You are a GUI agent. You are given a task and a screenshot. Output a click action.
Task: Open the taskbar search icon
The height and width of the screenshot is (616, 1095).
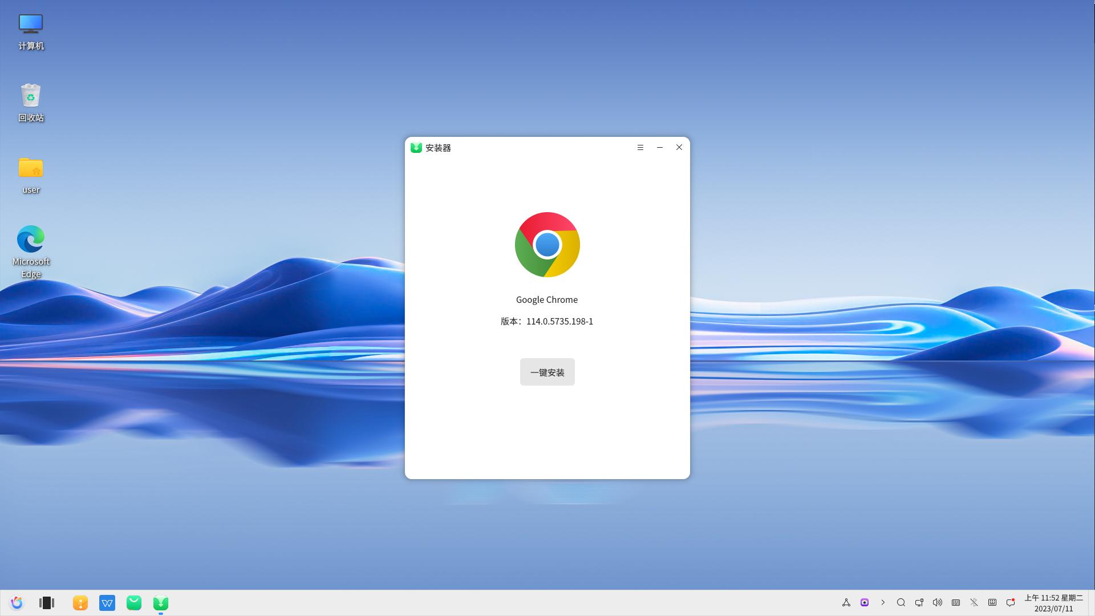[901, 602]
